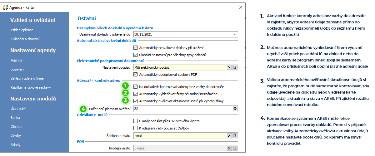
Task: Clear the Nastavení podpisu field with X icon
Action: 229,67
